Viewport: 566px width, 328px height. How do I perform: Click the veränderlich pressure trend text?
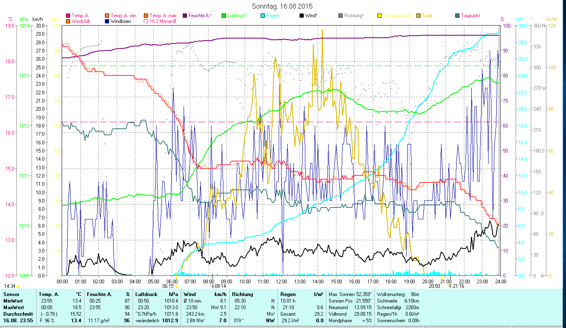147,321
